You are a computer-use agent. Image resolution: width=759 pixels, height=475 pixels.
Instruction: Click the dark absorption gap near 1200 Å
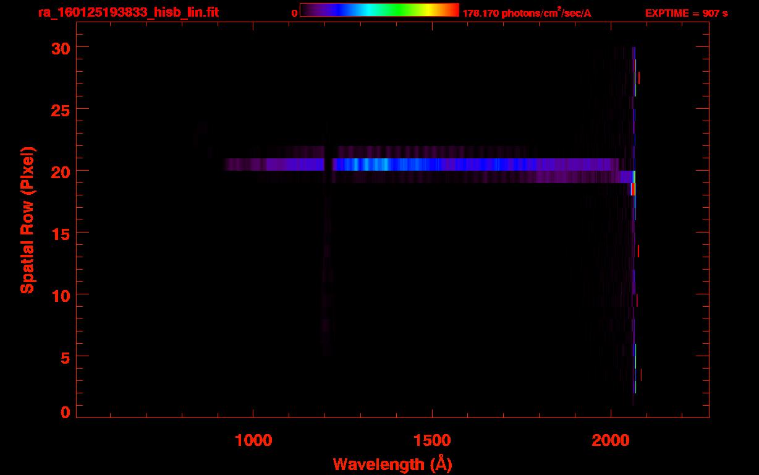click(x=329, y=165)
